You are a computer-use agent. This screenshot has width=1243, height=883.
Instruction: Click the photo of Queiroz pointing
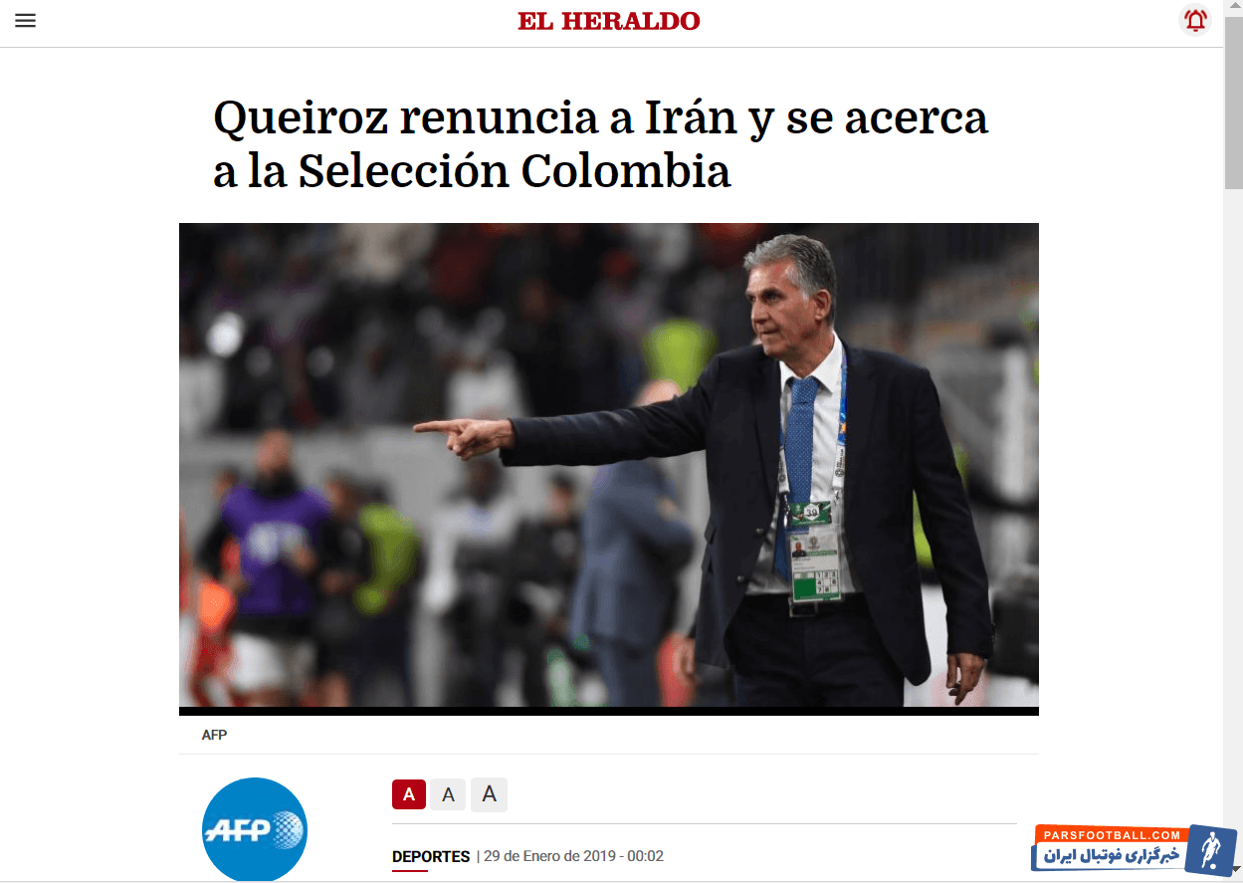click(609, 465)
